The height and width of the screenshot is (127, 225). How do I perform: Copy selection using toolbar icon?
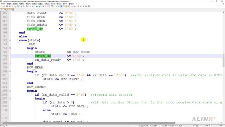point(24,6)
